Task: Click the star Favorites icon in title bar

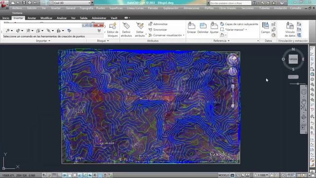Action: 274,3
